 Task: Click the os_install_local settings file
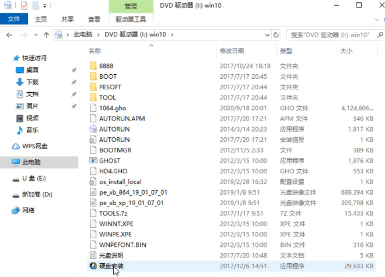point(120,182)
